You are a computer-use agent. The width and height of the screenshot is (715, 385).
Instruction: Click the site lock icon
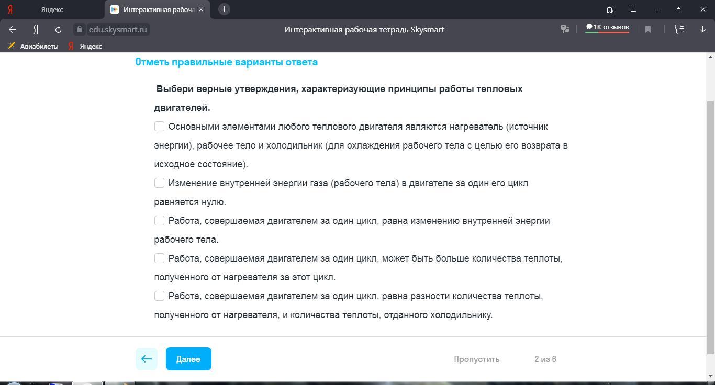[x=80, y=30]
